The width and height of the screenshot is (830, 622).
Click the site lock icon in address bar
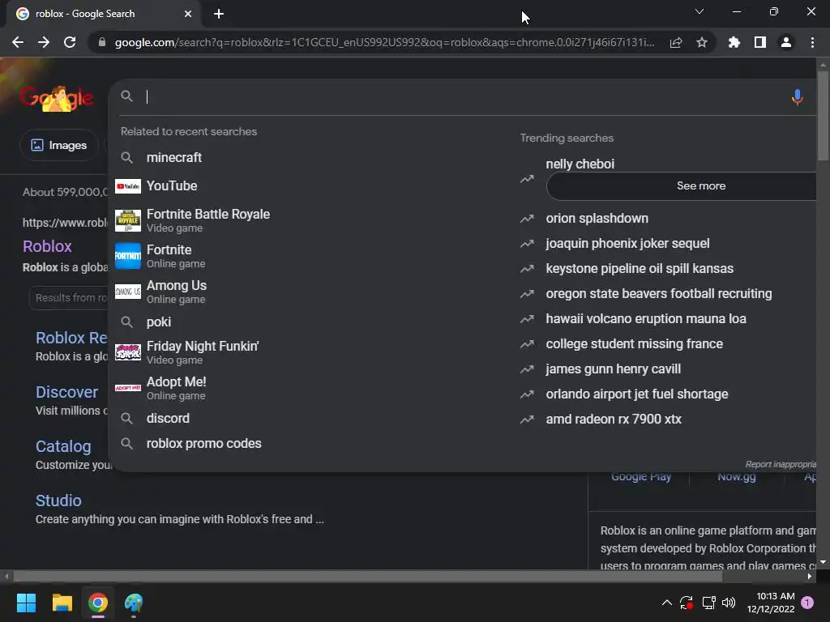tap(102, 42)
